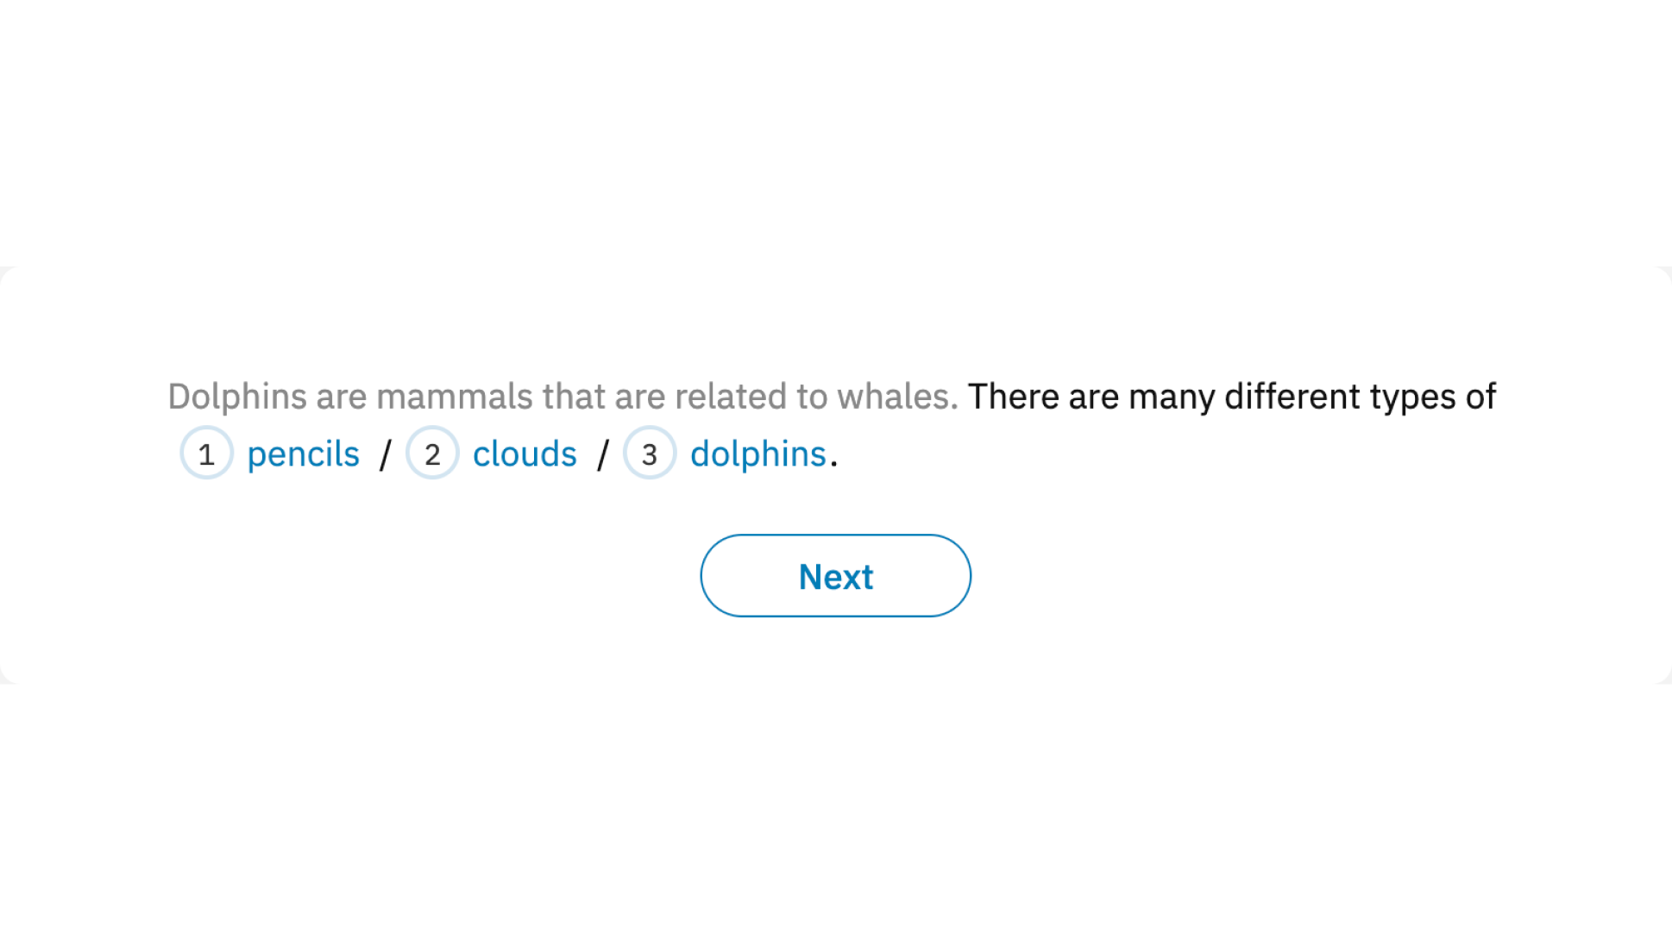Choose the number 3 circle icon
The width and height of the screenshot is (1672, 952).
pyautogui.click(x=650, y=454)
